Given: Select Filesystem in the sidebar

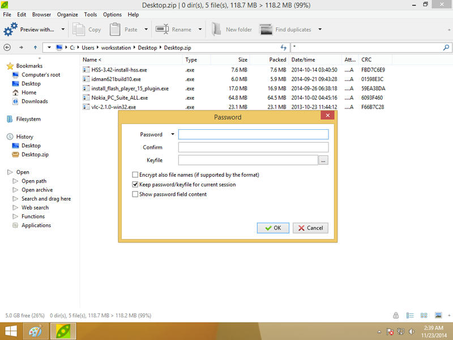Looking at the screenshot, I should (x=28, y=119).
